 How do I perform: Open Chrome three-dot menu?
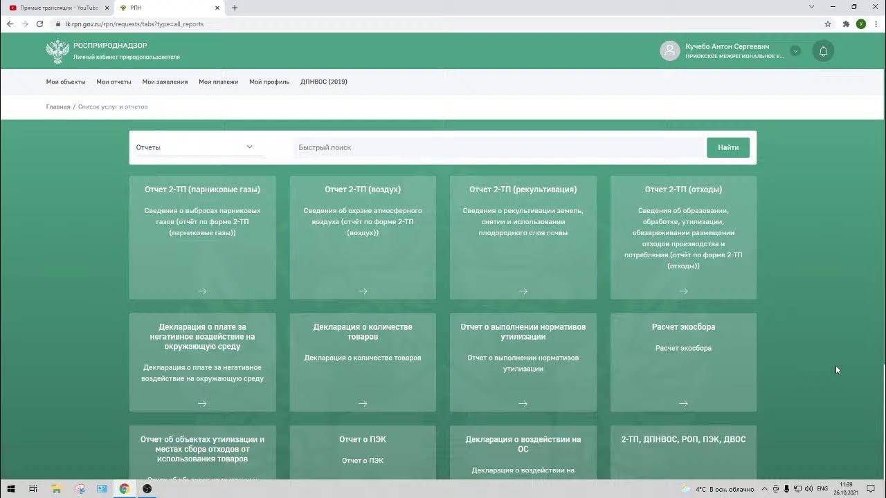click(x=876, y=24)
